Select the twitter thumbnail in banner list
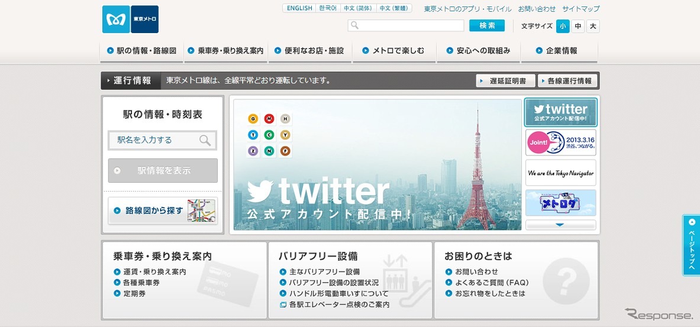The image size is (700, 327). 561,112
